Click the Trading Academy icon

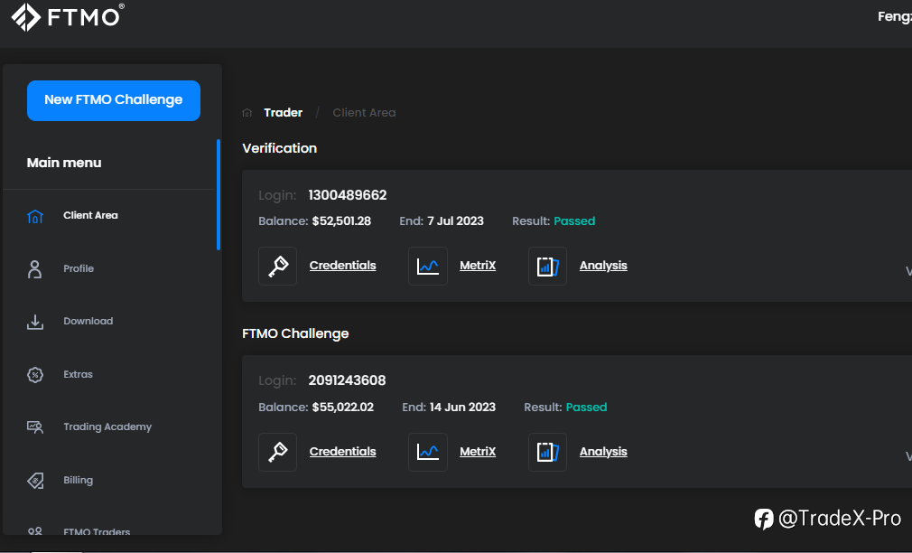coord(35,427)
